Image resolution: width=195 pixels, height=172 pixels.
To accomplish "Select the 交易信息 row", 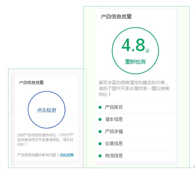I will point(135,144).
